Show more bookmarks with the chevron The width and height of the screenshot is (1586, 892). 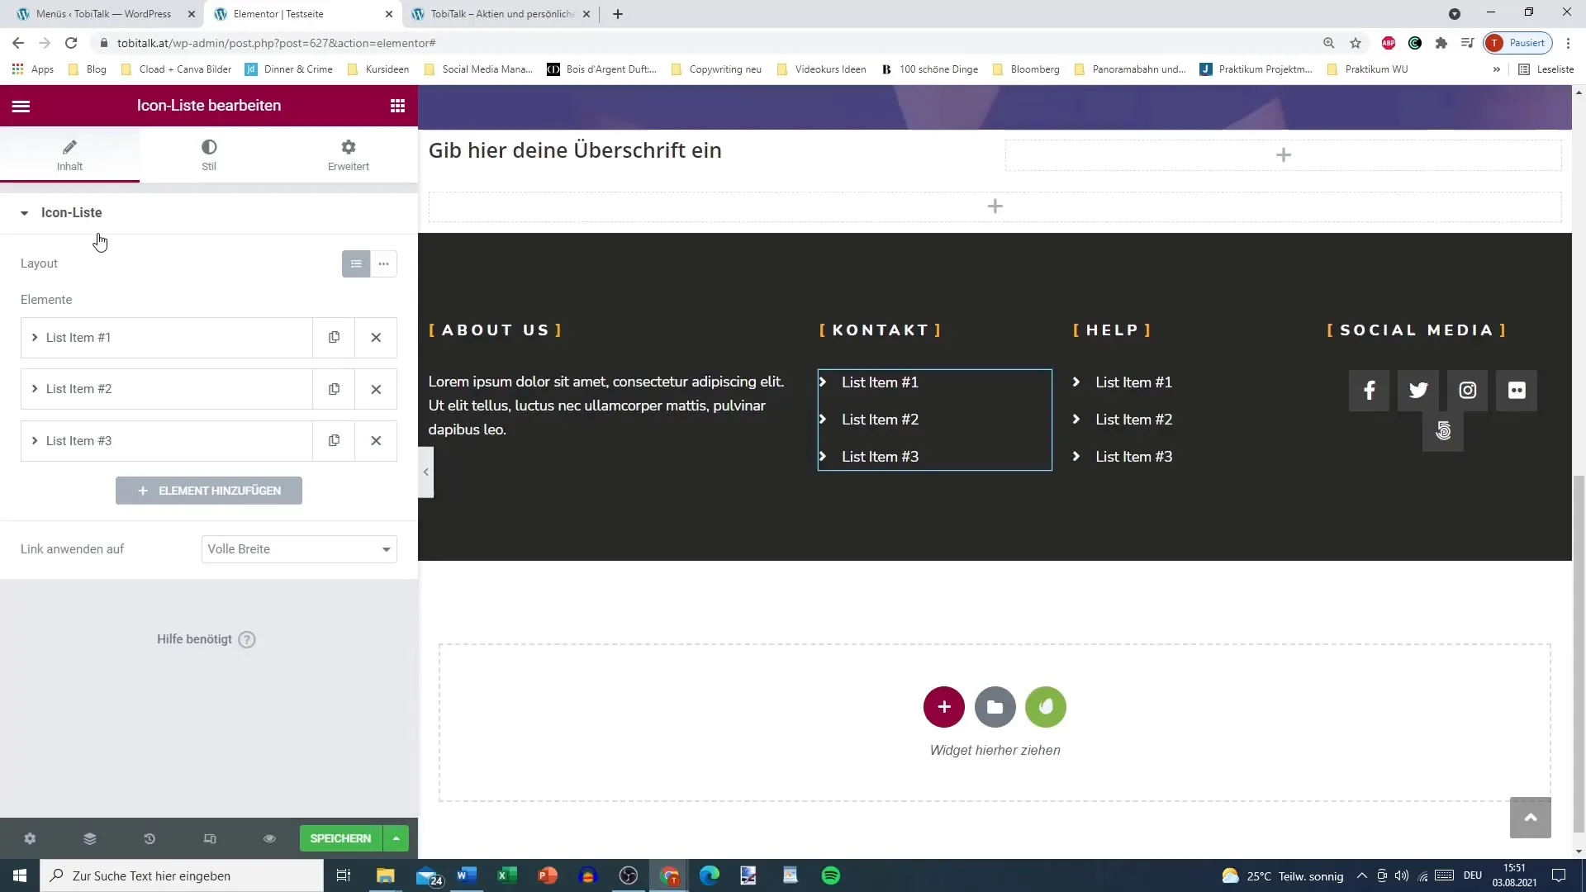[x=1496, y=69]
